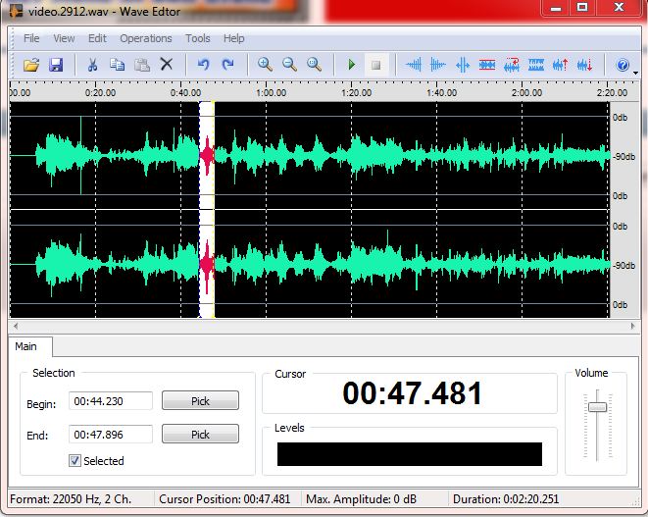Toggle the Selected checkbox

(x=75, y=460)
